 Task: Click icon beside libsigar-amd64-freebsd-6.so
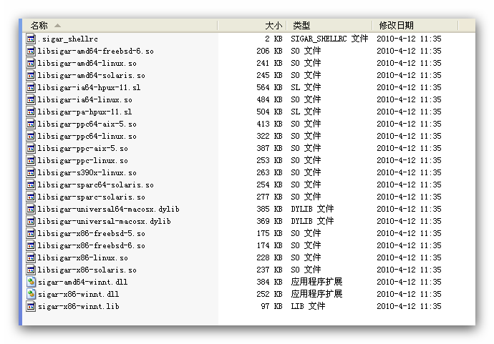[x=31, y=51]
